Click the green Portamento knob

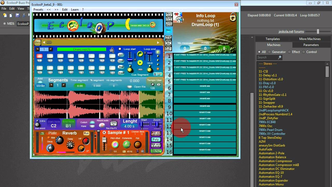127,144
